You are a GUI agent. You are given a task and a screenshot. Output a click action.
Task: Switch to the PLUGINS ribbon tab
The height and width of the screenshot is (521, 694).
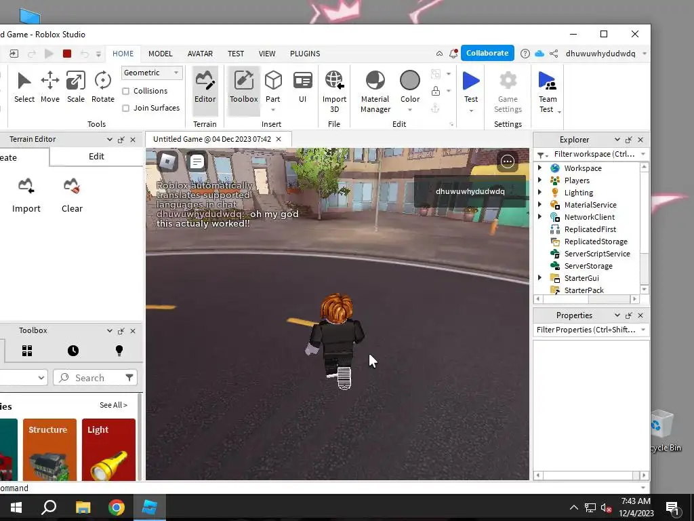pos(305,54)
